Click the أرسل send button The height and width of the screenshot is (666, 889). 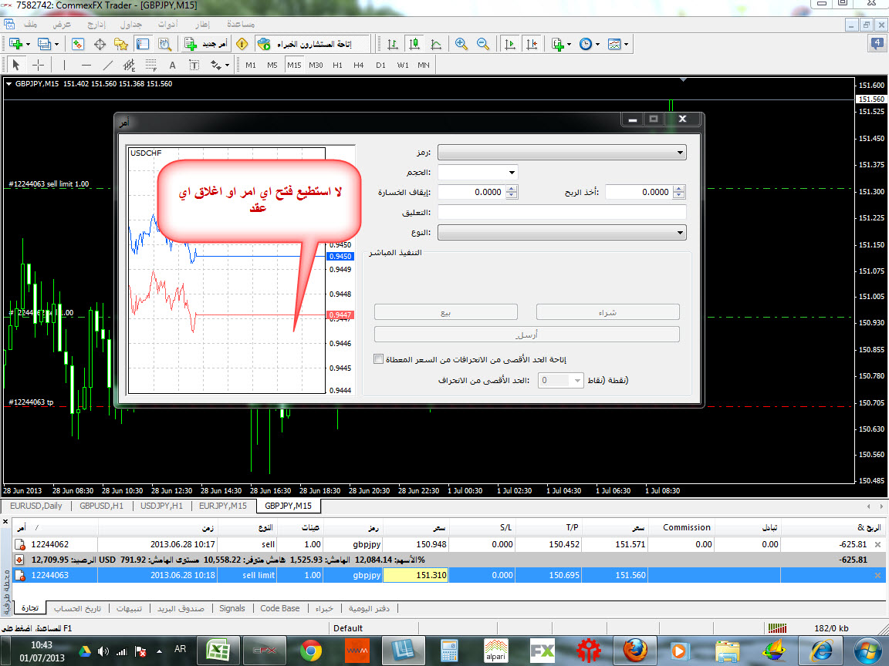coord(527,334)
